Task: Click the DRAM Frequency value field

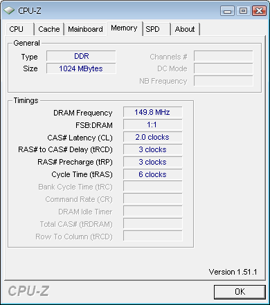Action: pyautogui.click(x=152, y=112)
